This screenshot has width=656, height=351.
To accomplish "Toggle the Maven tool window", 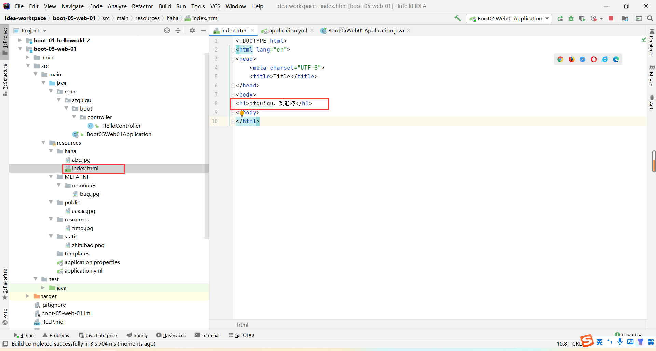I will click(x=651, y=76).
